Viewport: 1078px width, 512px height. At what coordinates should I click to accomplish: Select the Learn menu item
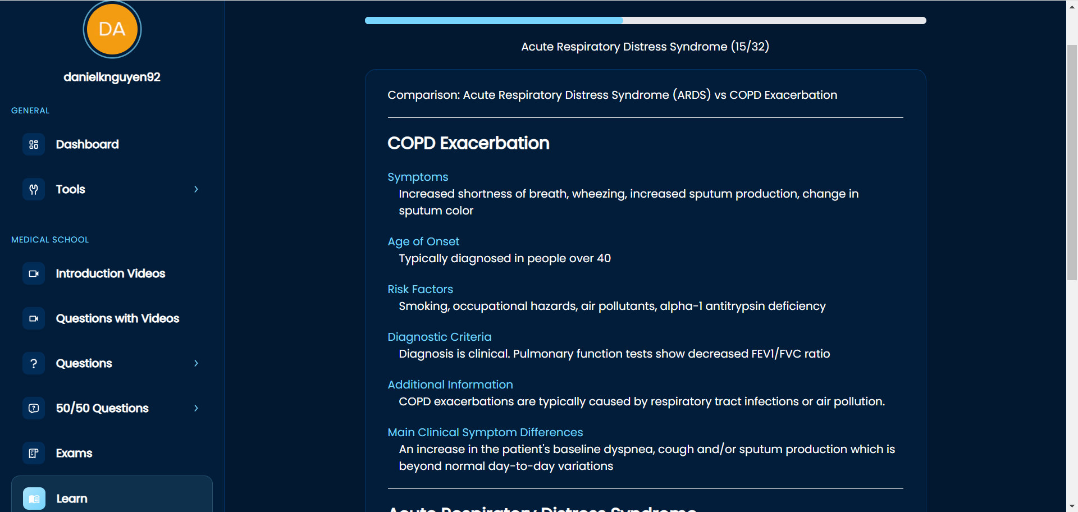(x=112, y=495)
